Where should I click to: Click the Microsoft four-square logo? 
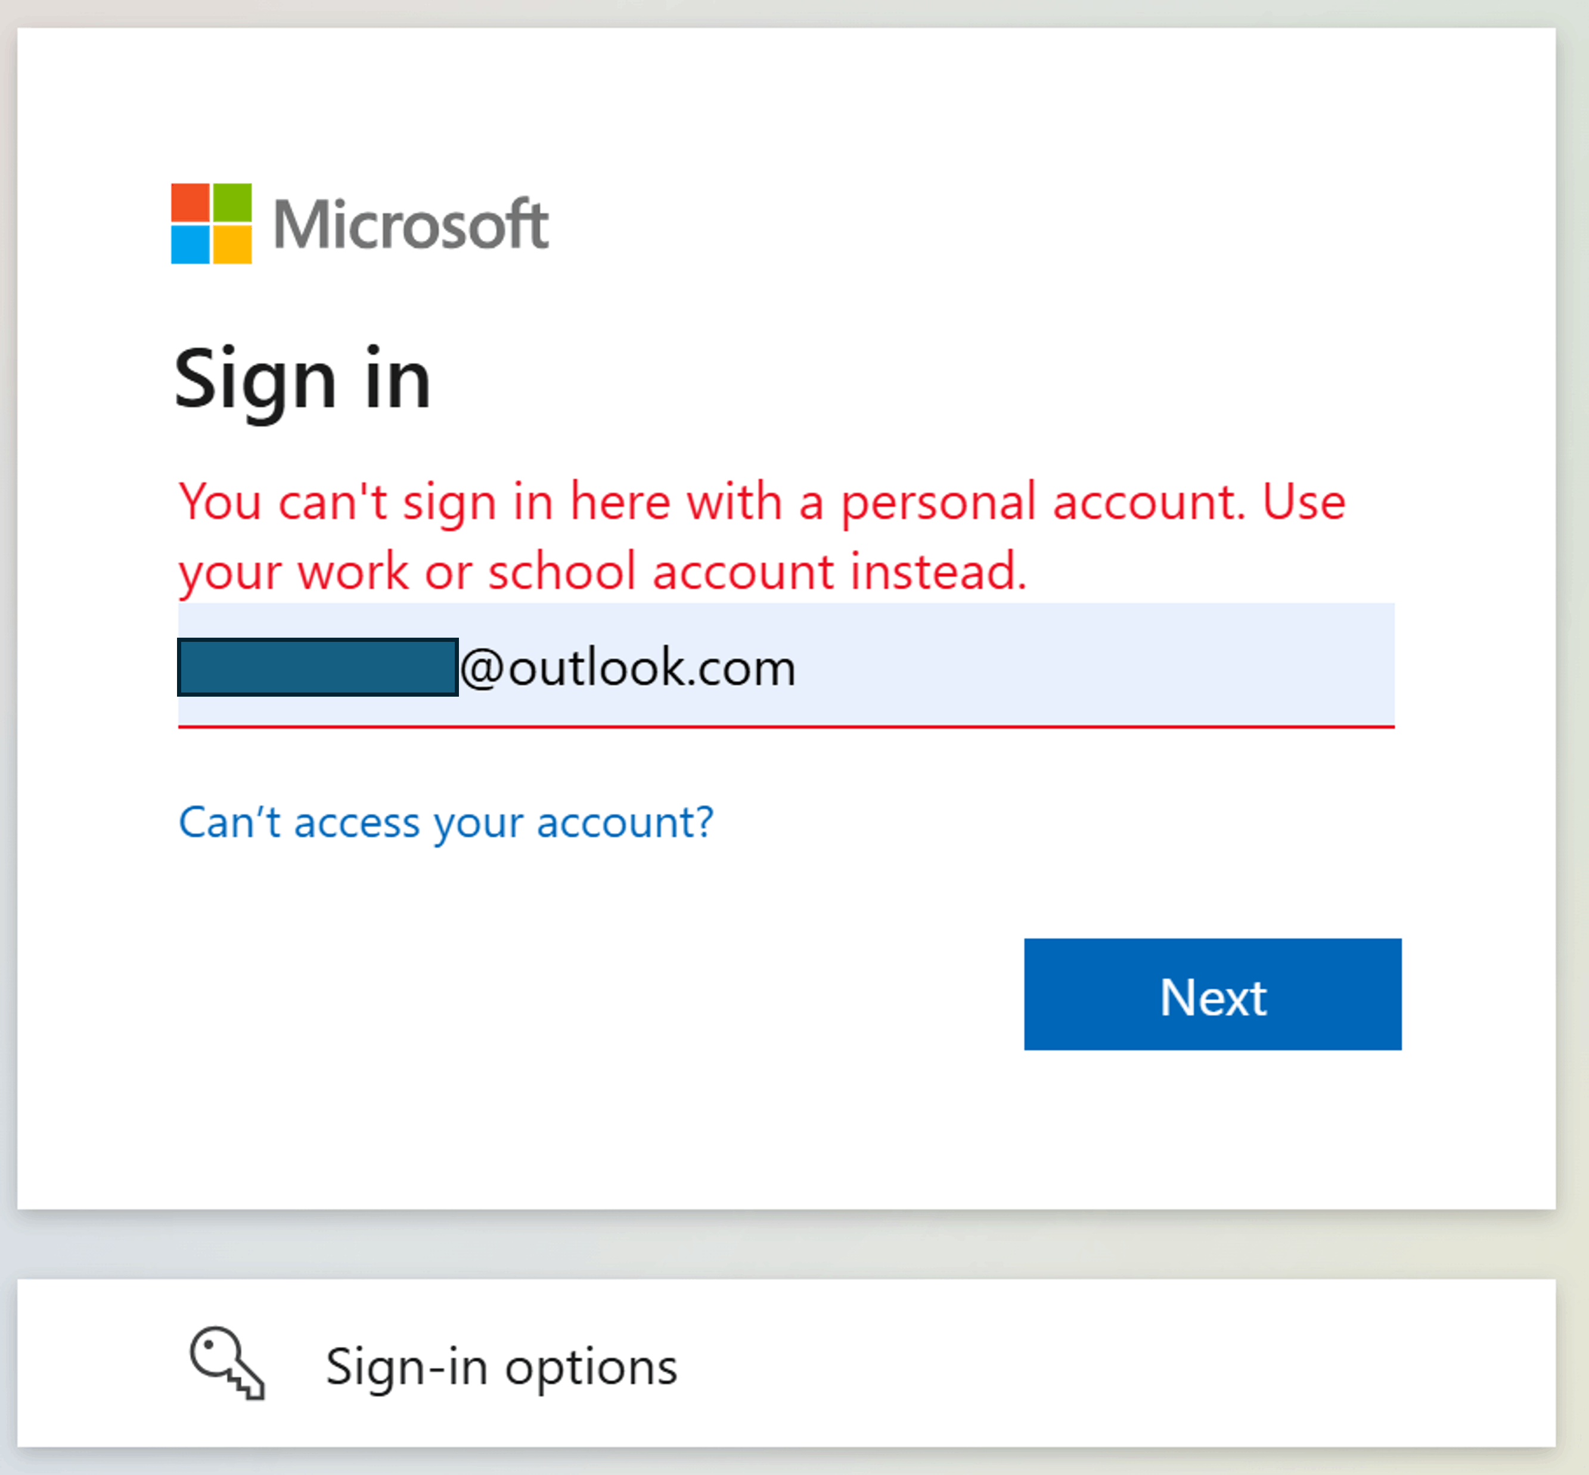pos(212,223)
